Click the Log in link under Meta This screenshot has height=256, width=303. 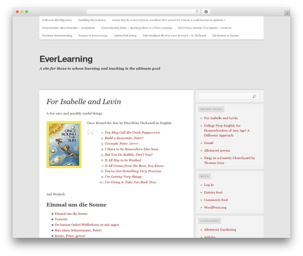pos(208,185)
